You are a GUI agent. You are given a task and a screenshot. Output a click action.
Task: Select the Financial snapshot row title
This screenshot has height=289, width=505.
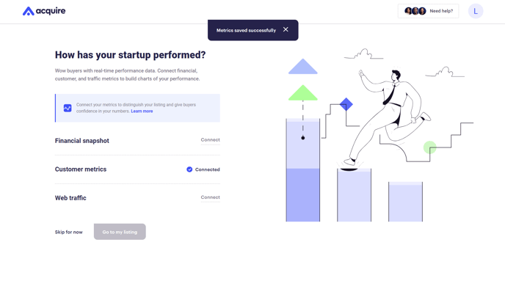click(81, 141)
